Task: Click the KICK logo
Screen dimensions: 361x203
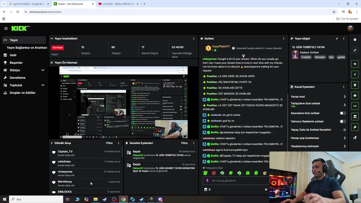Action: point(21,28)
